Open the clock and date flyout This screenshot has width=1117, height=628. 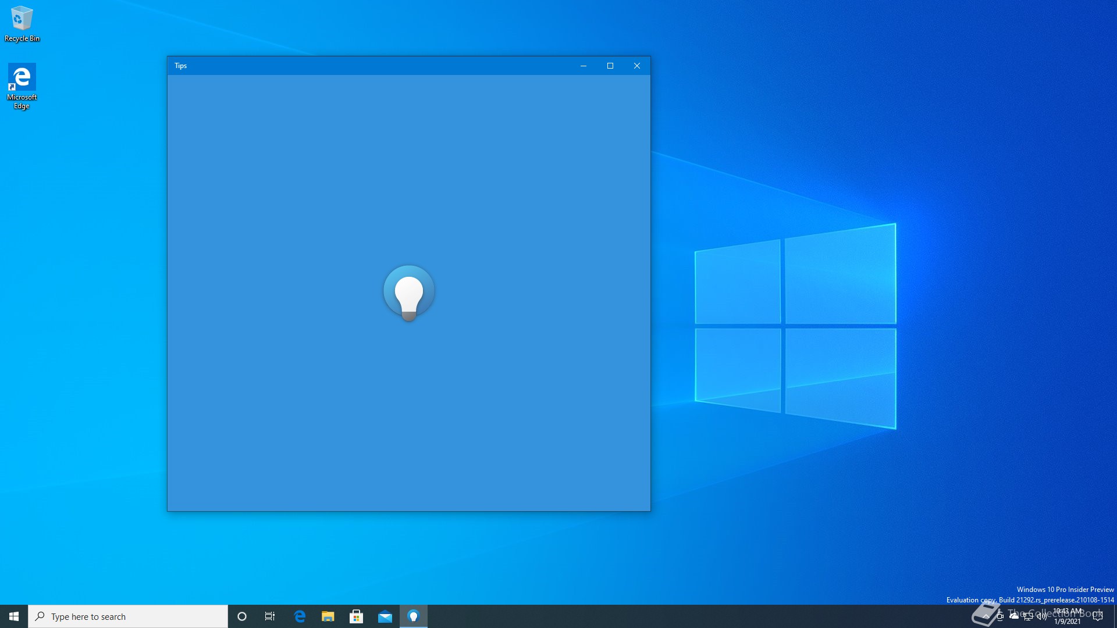[x=1068, y=616]
